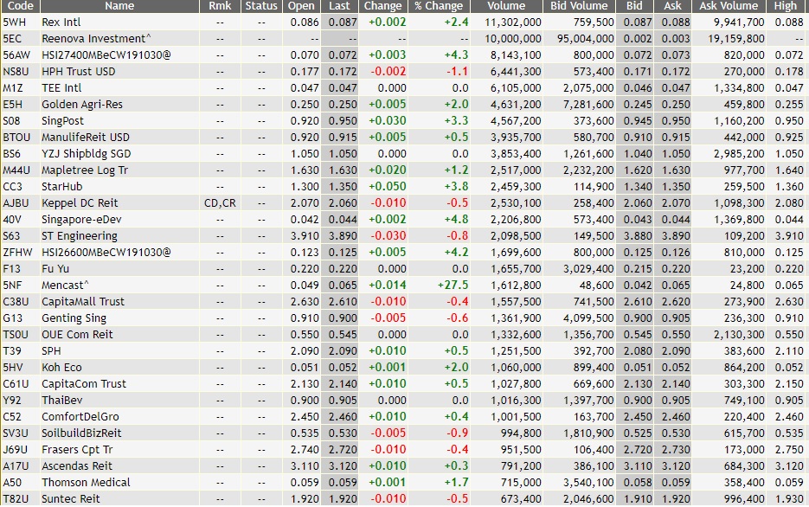809x507 pixels.
Task: Select CapitaMall Trust name
Action: click(83, 302)
